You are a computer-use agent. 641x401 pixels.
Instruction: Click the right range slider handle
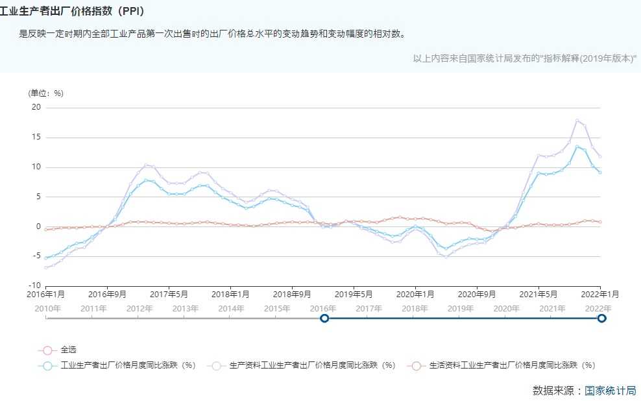pos(601,318)
